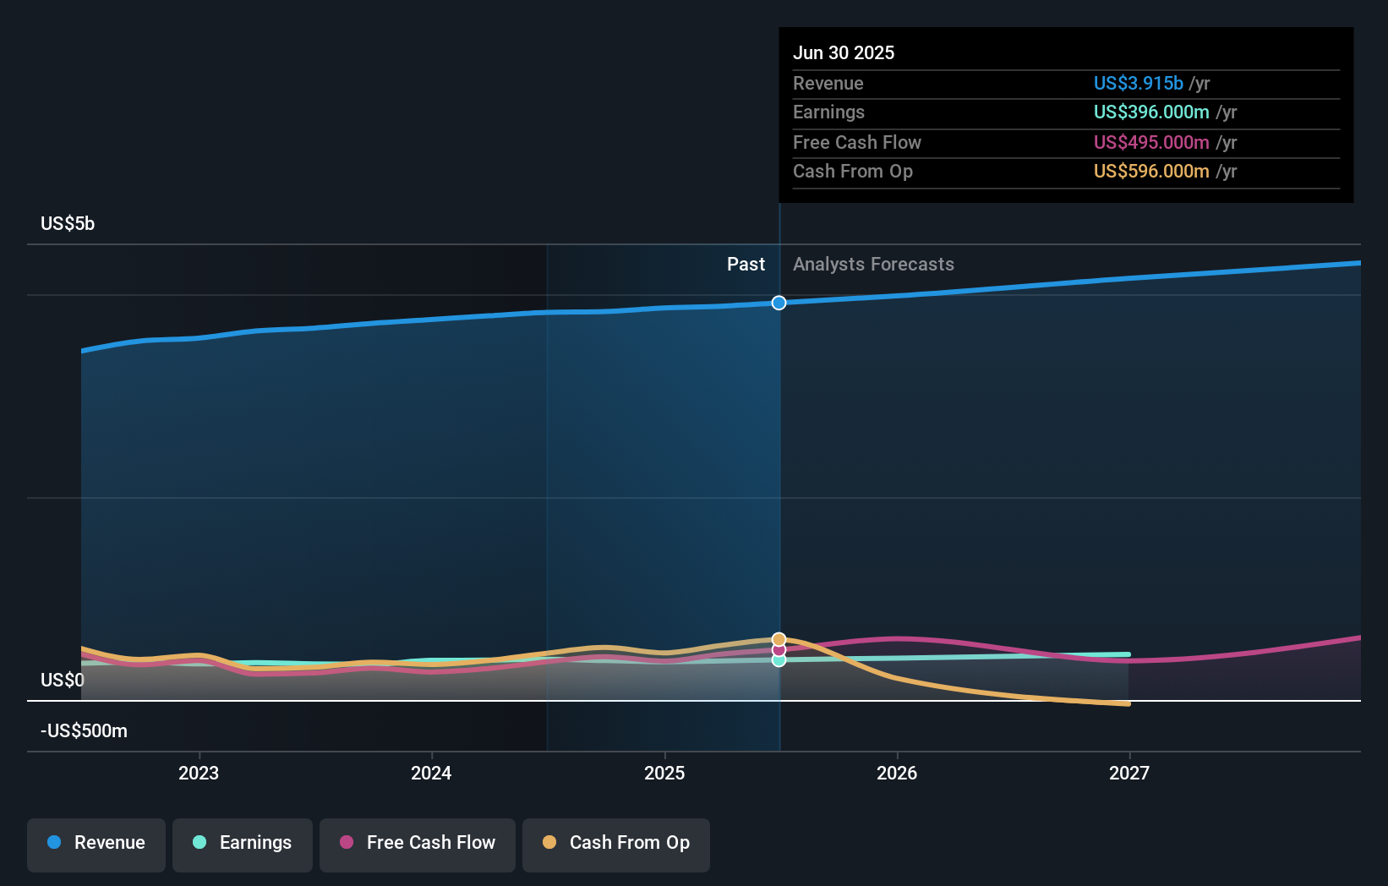Click the US$0 y-axis label
Viewport: 1388px width, 886px height.
[x=63, y=680]
